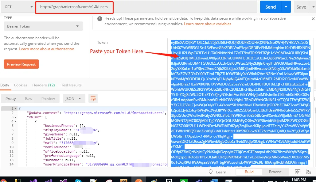Viewport: 316px width, 182px height.
Task: Click the Postman icon in the taskbar
Action: 139,180
